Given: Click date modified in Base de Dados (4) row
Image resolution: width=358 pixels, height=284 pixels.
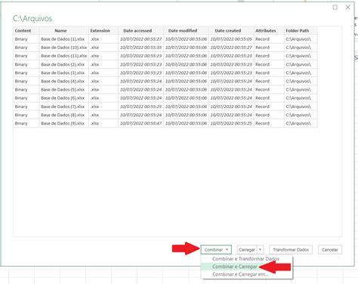Looking at the screenshot, I should (186, 81).
